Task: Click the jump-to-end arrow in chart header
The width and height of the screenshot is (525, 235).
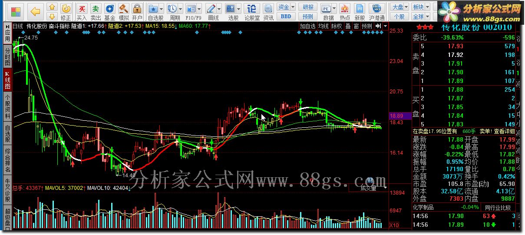Action: click(x=378, y=26)
